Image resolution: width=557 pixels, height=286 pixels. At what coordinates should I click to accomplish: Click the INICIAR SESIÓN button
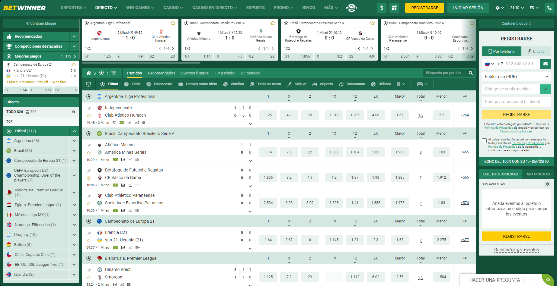[x=468, y=8]
